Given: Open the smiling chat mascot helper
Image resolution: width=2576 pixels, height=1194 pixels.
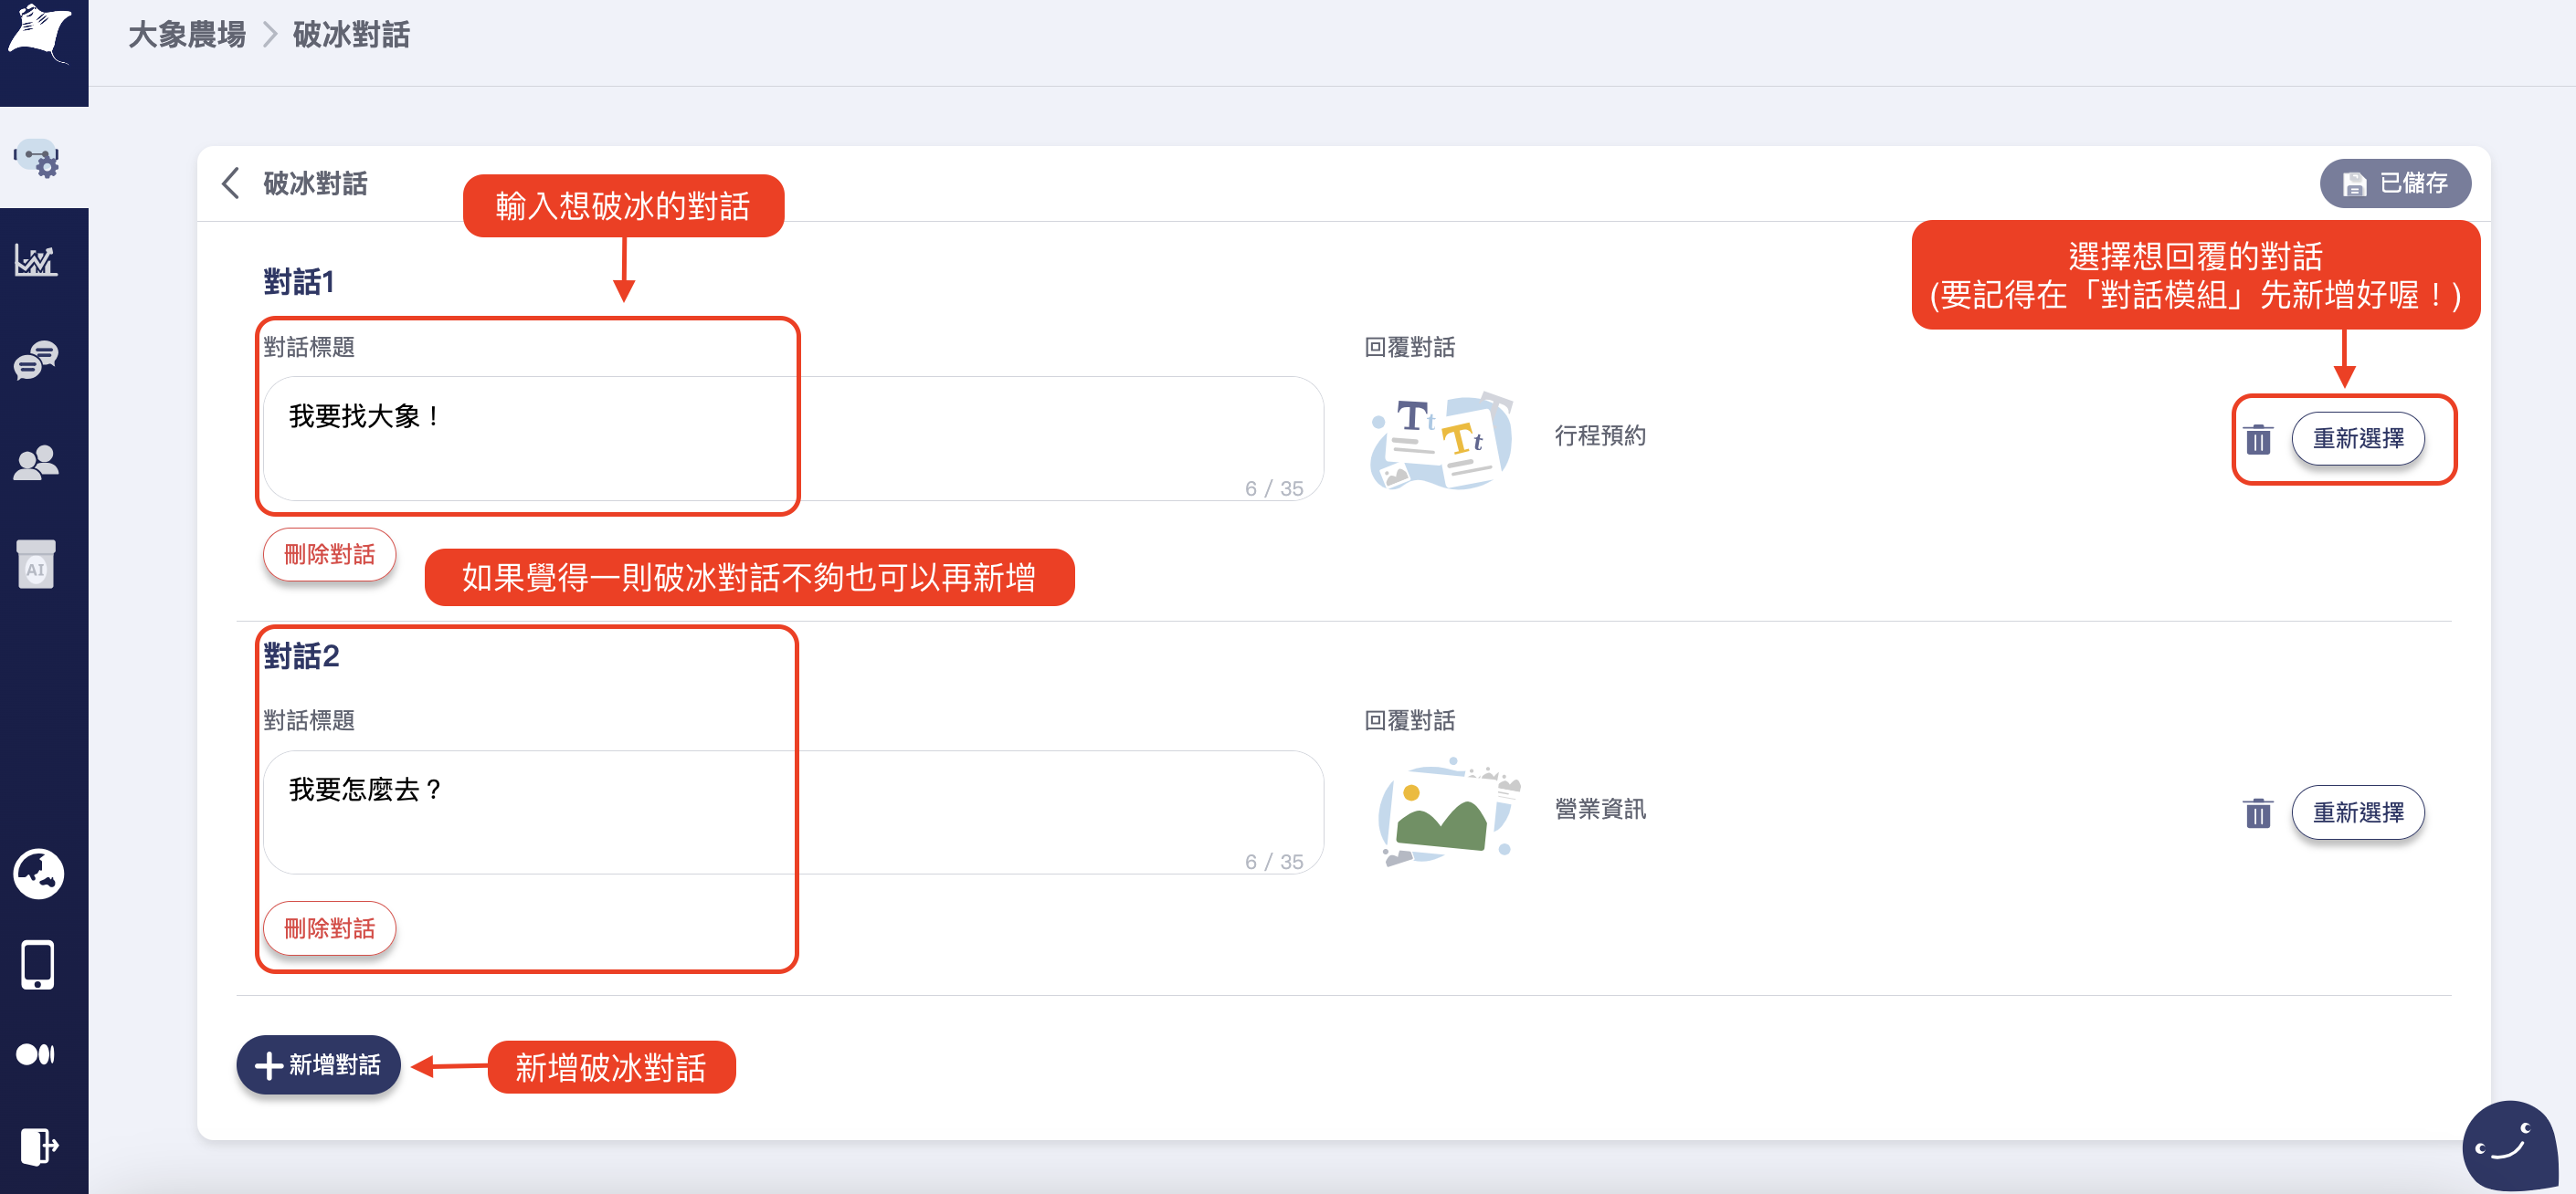Looking at the screenshot, I should coord(2510,1147).
